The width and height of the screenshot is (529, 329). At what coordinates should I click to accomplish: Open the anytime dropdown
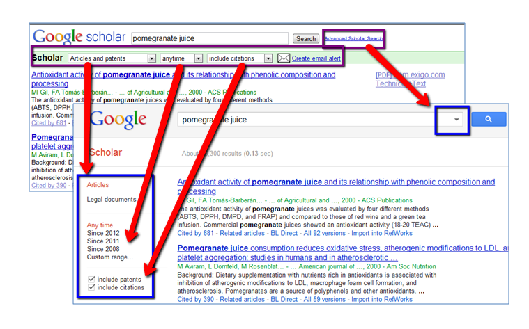(181, 58)
